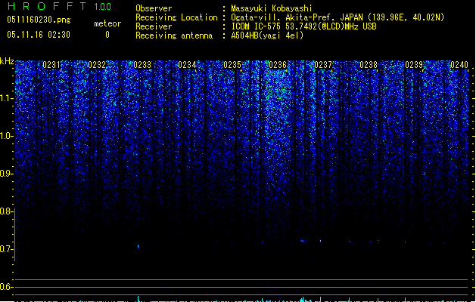This screenshot has height=302, width=476.
Task: Click the 0235 time marker
Action: [x=232, y=65]
